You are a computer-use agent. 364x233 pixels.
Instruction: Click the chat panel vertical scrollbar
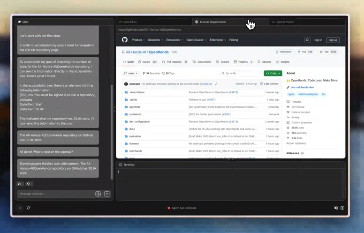[111, 131]
